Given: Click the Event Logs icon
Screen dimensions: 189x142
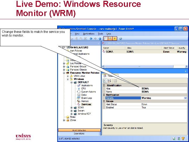Looking at the screenshot, I should tap(79, 98).
